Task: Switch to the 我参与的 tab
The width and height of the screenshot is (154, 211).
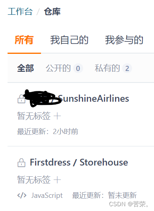Action: click(124, 40)
